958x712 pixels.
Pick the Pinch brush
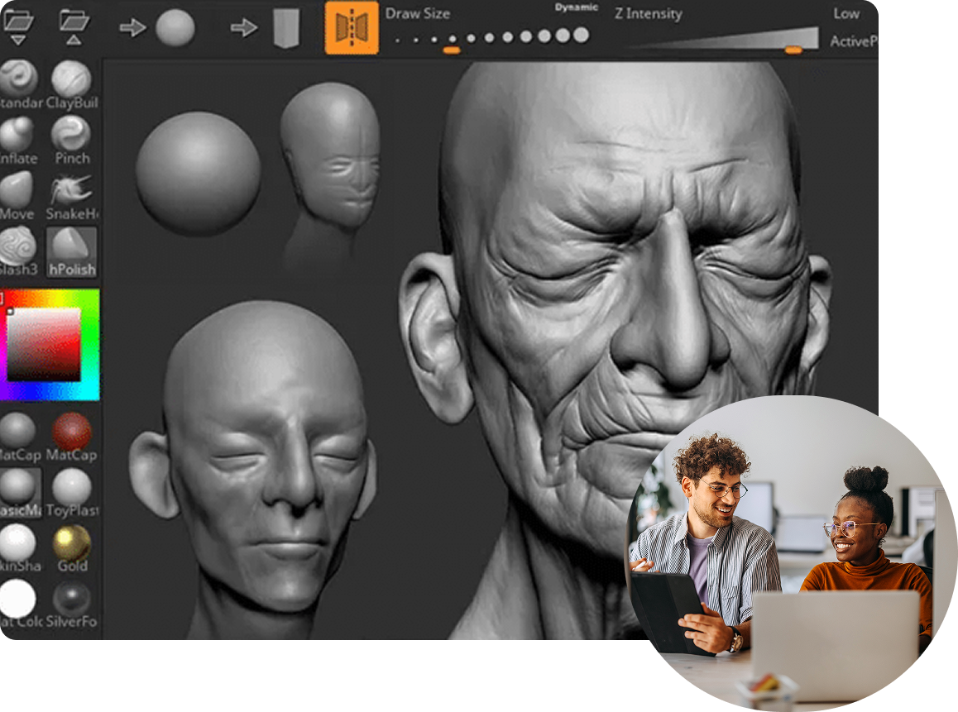tap(71, 135)
